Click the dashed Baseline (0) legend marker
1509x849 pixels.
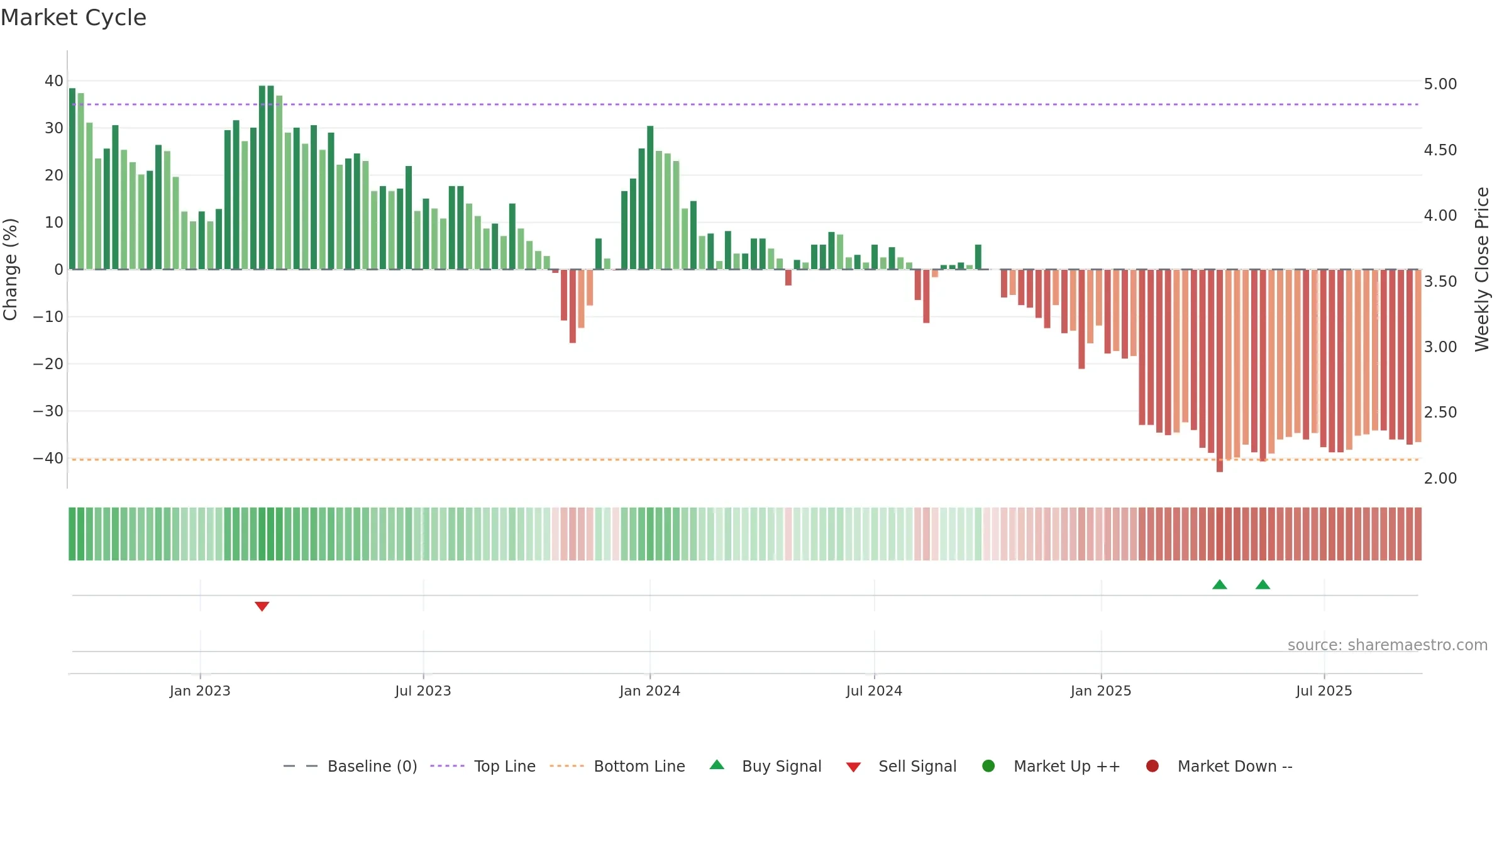tap(301, 766)
